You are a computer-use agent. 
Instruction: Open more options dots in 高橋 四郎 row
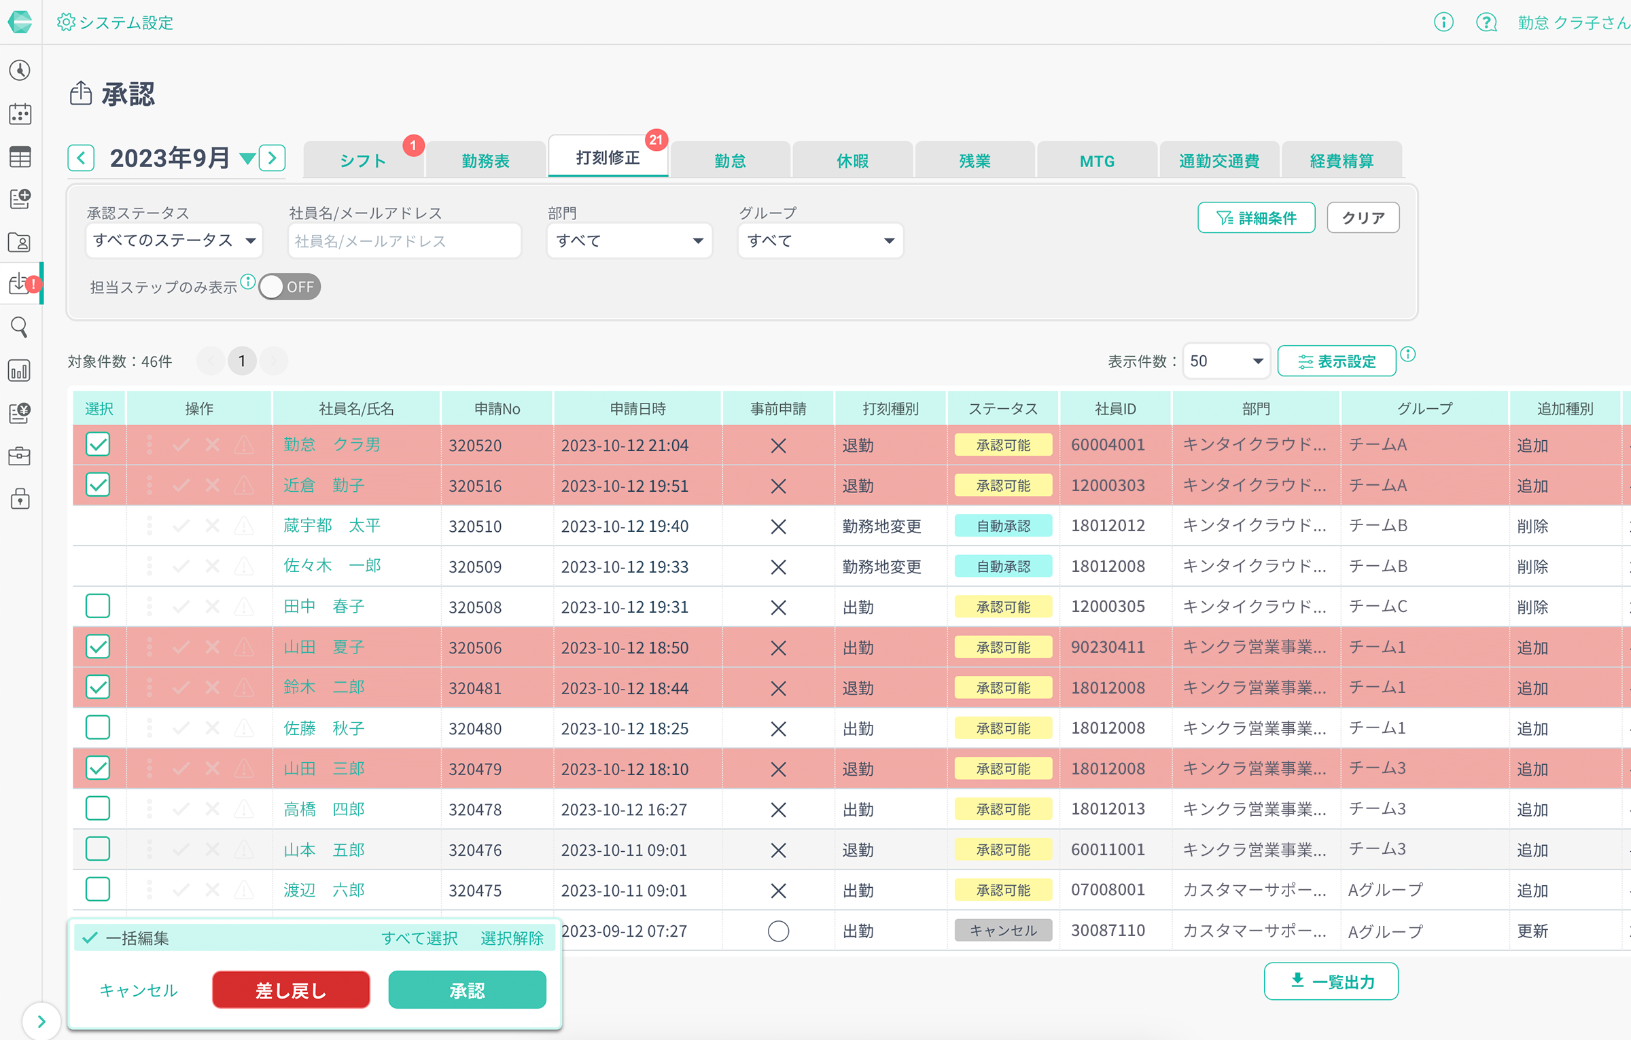tap(150, 809)
